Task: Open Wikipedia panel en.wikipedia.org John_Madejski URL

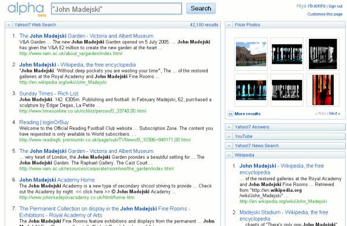Action: coord(283,202)
